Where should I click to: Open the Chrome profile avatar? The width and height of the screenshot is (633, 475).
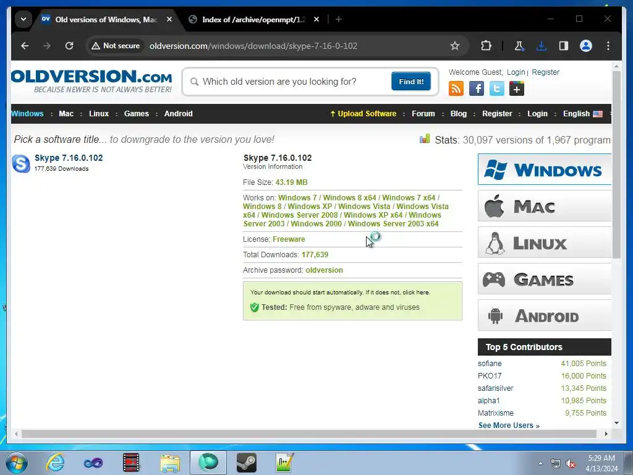click(x=586, y=46)
